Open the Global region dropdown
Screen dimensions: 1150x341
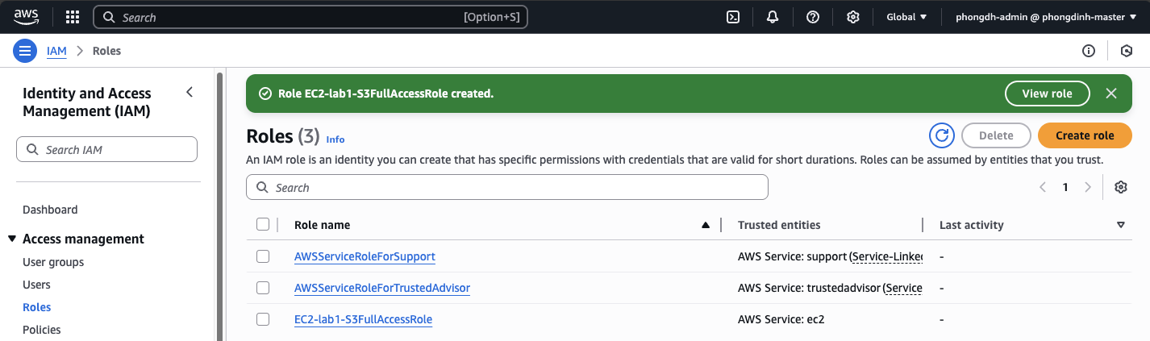[906, 17]
